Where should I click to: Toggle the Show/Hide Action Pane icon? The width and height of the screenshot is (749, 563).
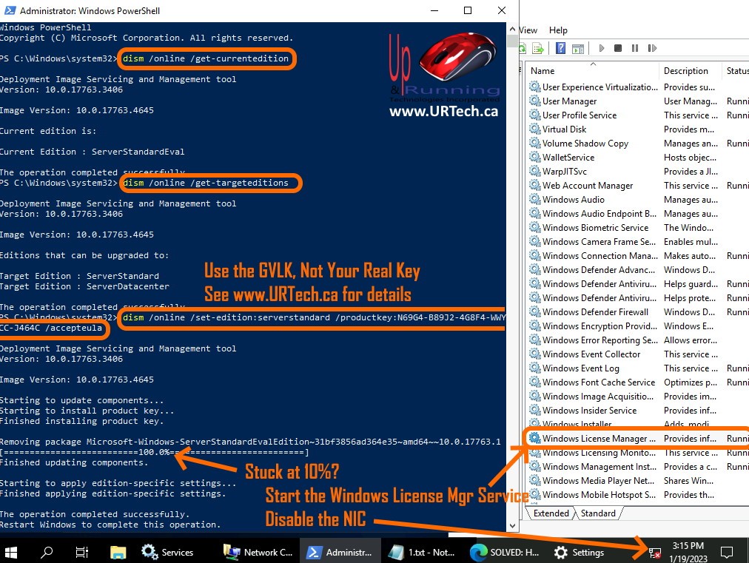(x=577, y=48)
